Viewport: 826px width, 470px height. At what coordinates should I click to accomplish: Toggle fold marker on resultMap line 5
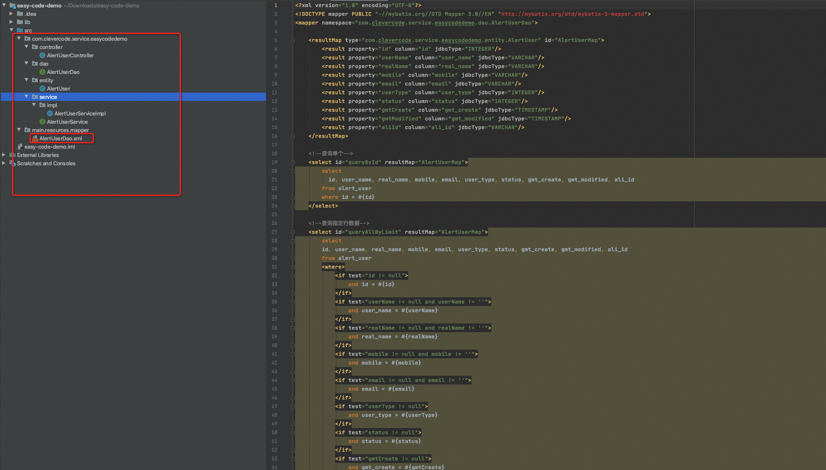(x=293, y=40)
